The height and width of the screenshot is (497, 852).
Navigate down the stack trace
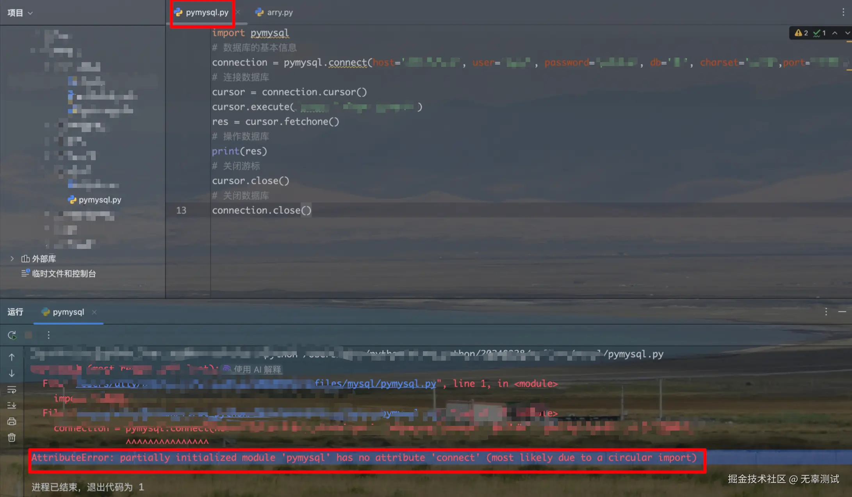(12, 373)
